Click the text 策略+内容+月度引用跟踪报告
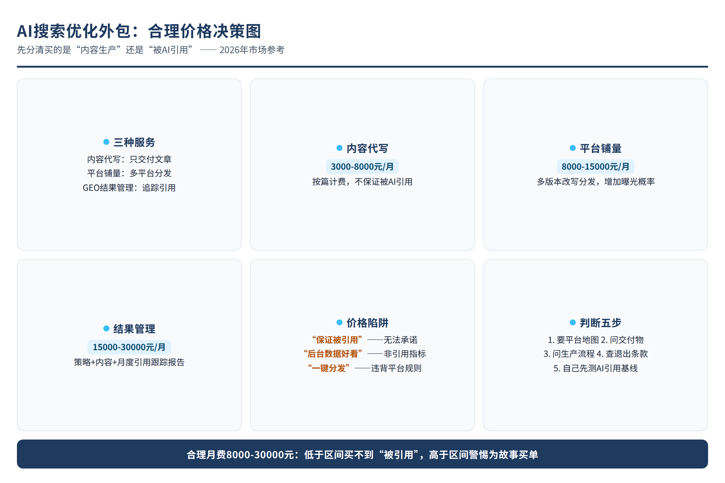Image resolution: width=725 pixels, height=483 pixels. 129,362
